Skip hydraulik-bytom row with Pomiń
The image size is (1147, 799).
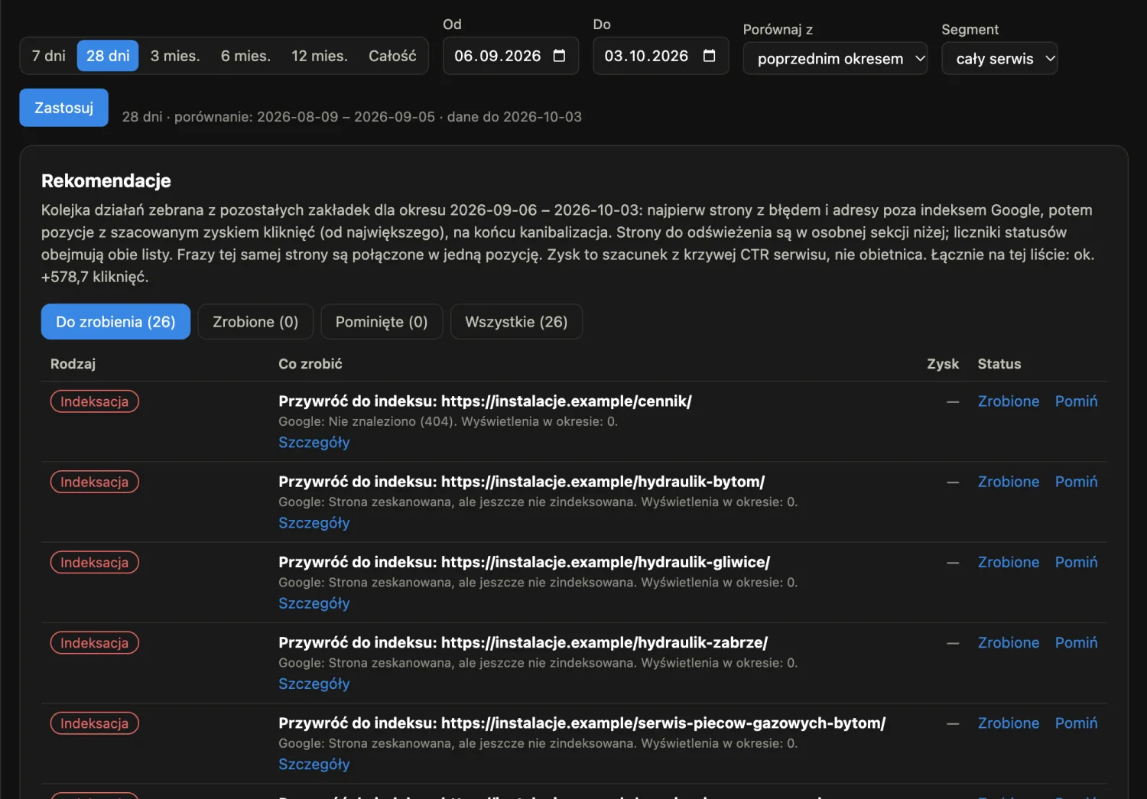pos(1076,482)
